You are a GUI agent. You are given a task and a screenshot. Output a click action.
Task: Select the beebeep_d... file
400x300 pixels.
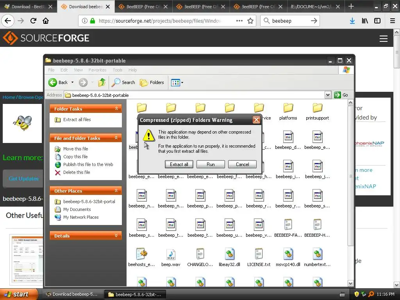288,140
